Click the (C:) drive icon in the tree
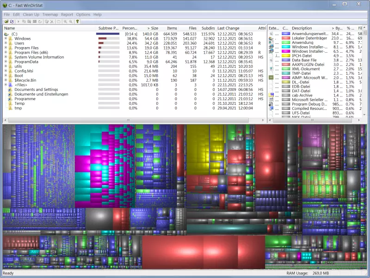370x278 pixels. click(x=6, y=34)
